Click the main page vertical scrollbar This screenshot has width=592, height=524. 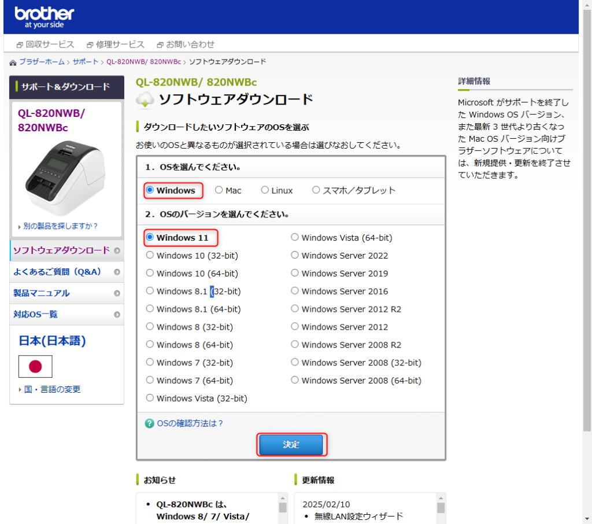pos(587,221)
